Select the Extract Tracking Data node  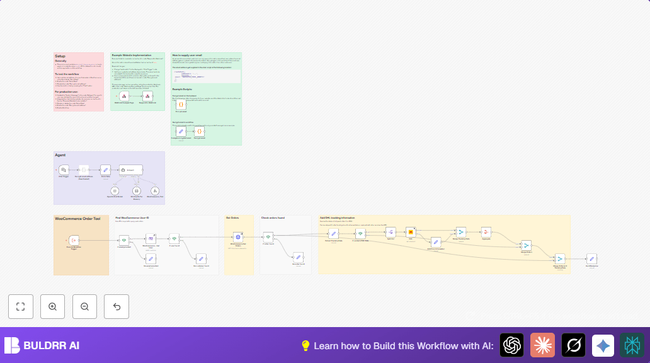pos(333,234)
